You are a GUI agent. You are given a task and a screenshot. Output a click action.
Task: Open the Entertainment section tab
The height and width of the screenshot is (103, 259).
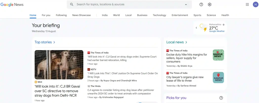click(180, 15)
